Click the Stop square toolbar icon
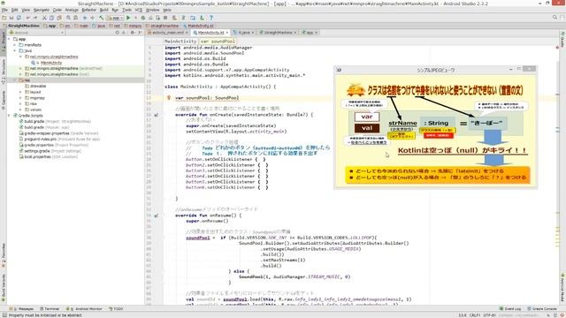The width and height of the screenshot is (566, 318). (165, 18)
